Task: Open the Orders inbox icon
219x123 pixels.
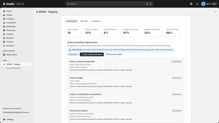Action: (x=4, y=15)
